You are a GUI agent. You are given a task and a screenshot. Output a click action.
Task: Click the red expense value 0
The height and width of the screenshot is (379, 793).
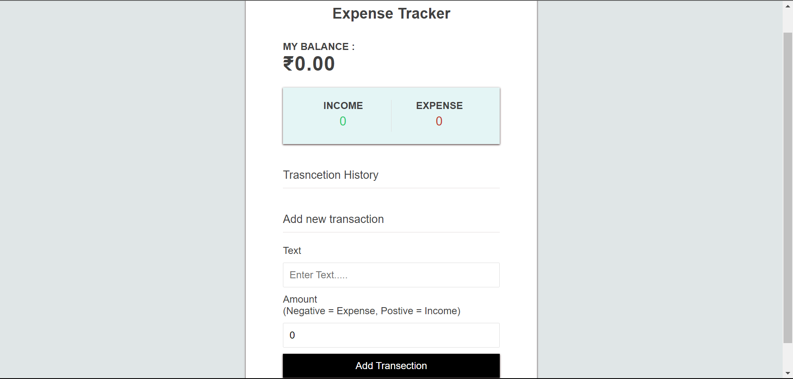coord(439,121)
